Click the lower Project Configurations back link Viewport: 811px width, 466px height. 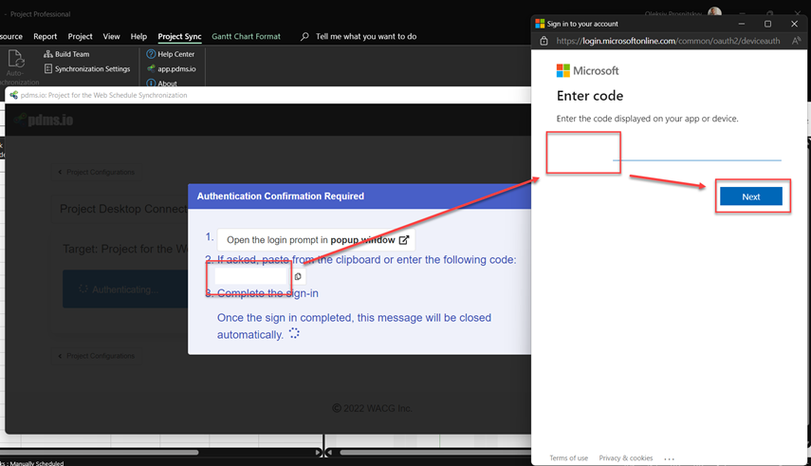pyautogui.click(x=96, y=356)
